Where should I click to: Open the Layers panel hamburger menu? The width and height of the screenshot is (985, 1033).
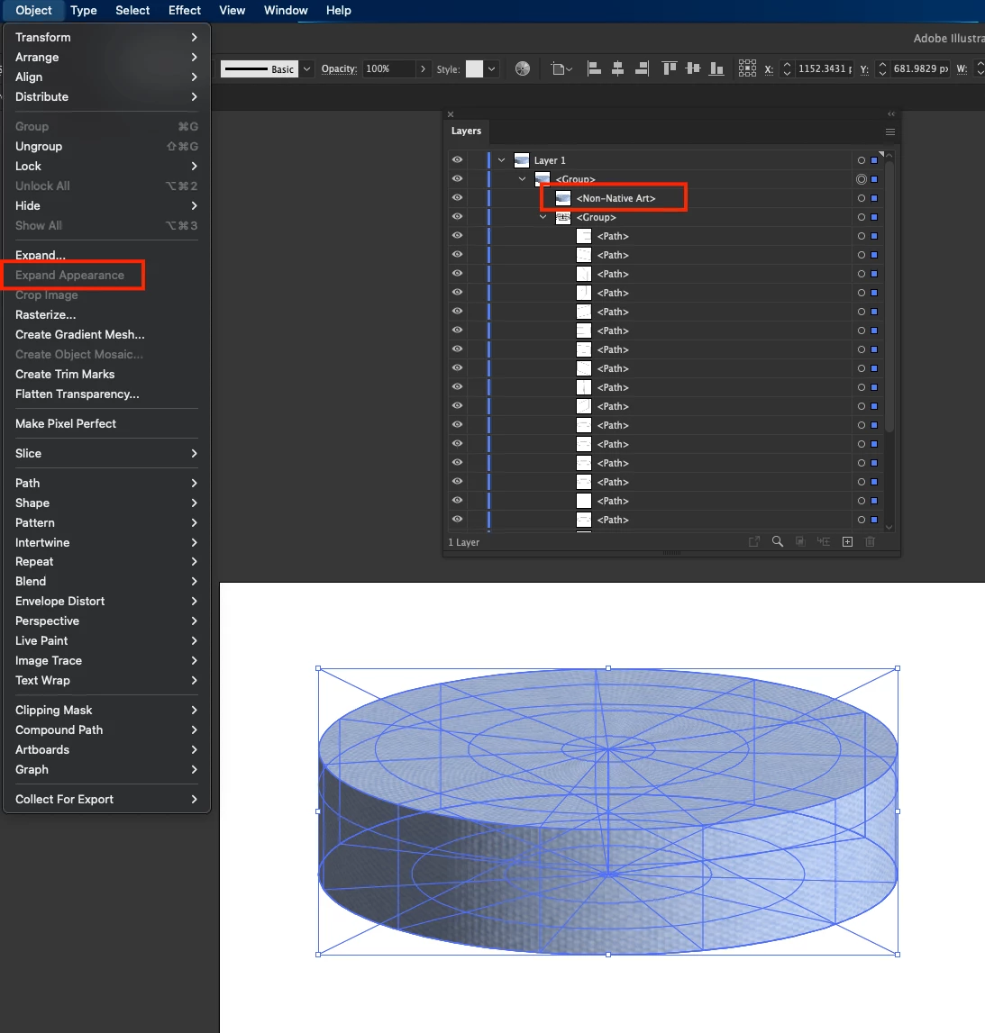(x=890, y=131)
